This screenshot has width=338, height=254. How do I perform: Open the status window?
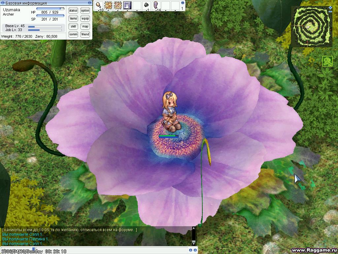point(73,11)
